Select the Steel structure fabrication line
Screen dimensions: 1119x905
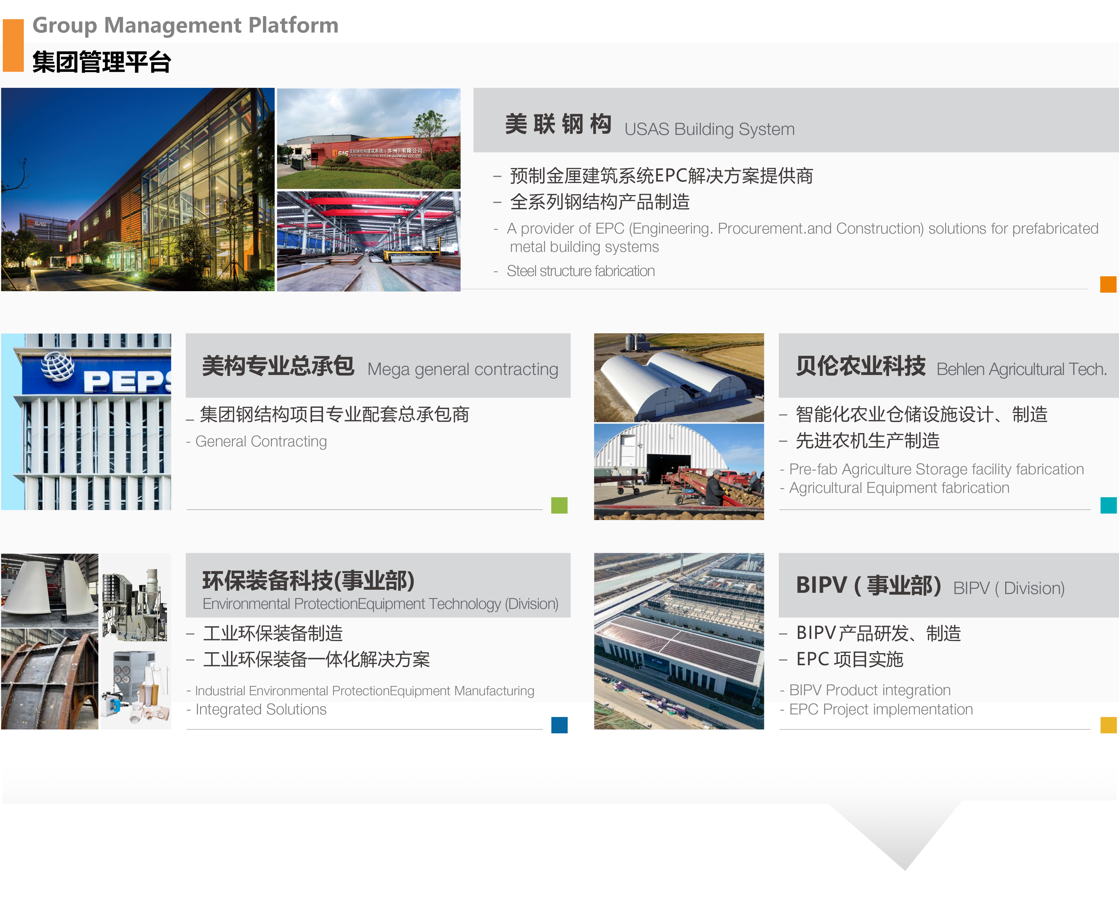(581, 271)
